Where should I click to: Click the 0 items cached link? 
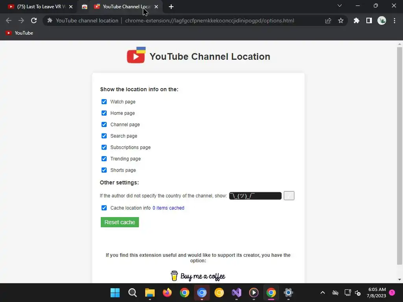[x=168, y=208]
